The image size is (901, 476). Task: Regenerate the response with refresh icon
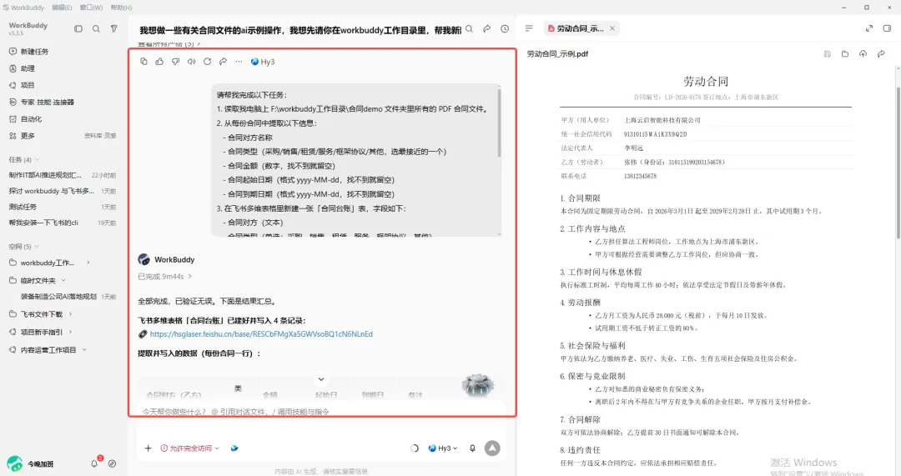(208, 62)
